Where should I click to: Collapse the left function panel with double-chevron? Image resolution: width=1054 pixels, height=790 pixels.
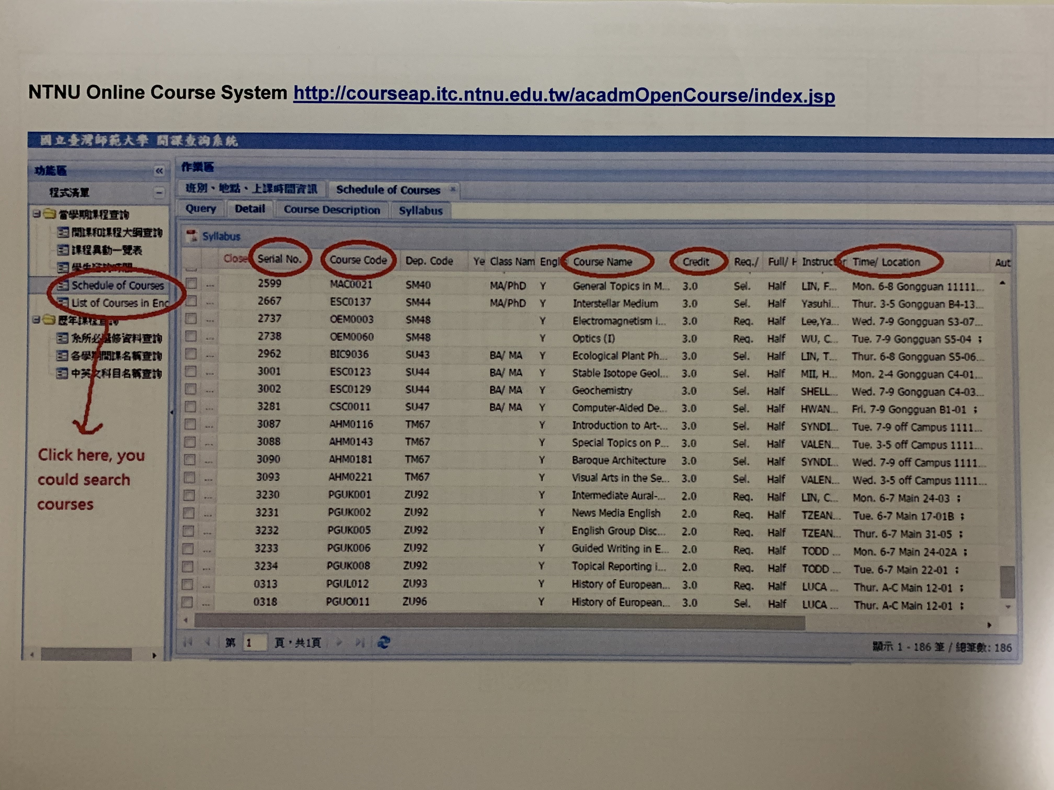tap(159, 171)
